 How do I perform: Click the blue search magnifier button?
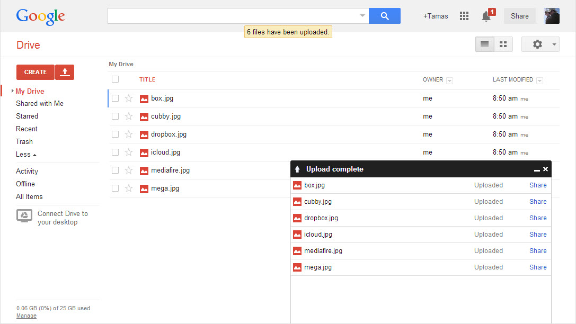385,16
